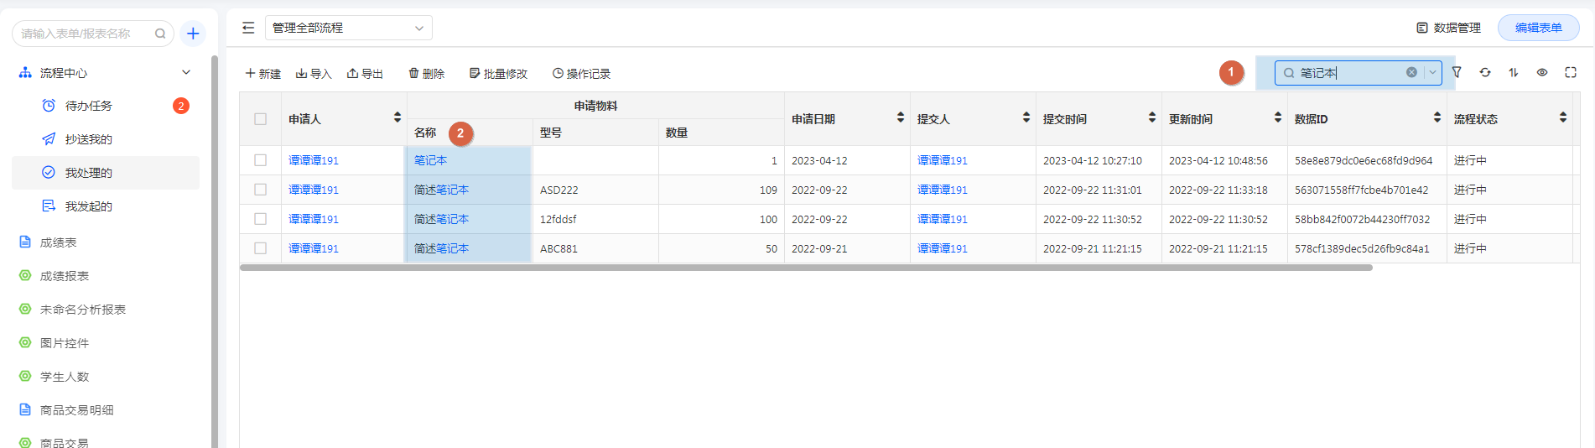The height and width of the screenshot is (448, 1595).
Task: Click the filter funnel icon
Action: [x=1457, y=73]
